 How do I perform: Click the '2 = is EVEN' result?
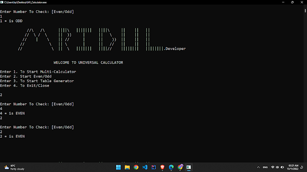point(12,137)
